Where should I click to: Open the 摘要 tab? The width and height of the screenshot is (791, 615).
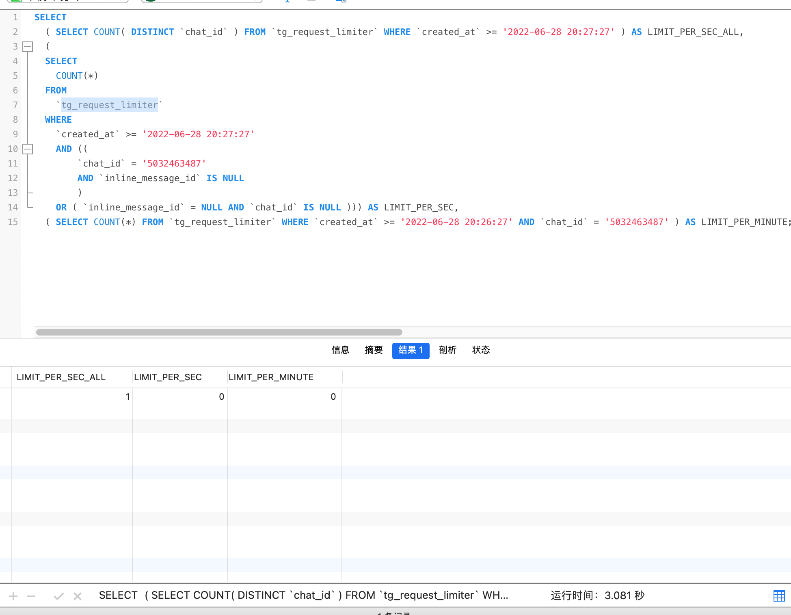pyautogui.click(x=374, y=350)
